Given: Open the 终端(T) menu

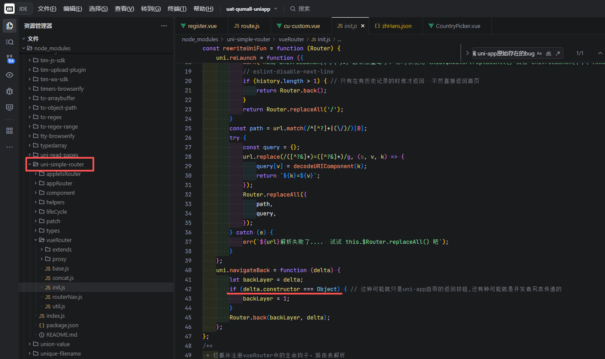Looking at the screenshot, I should tap(177, 9).
